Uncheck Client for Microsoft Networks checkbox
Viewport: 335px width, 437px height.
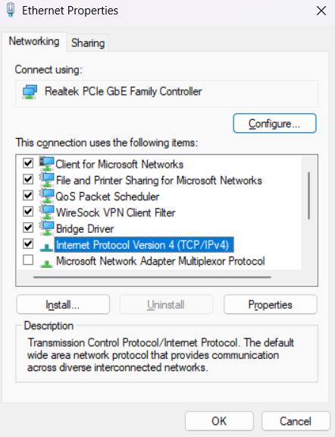28,163
